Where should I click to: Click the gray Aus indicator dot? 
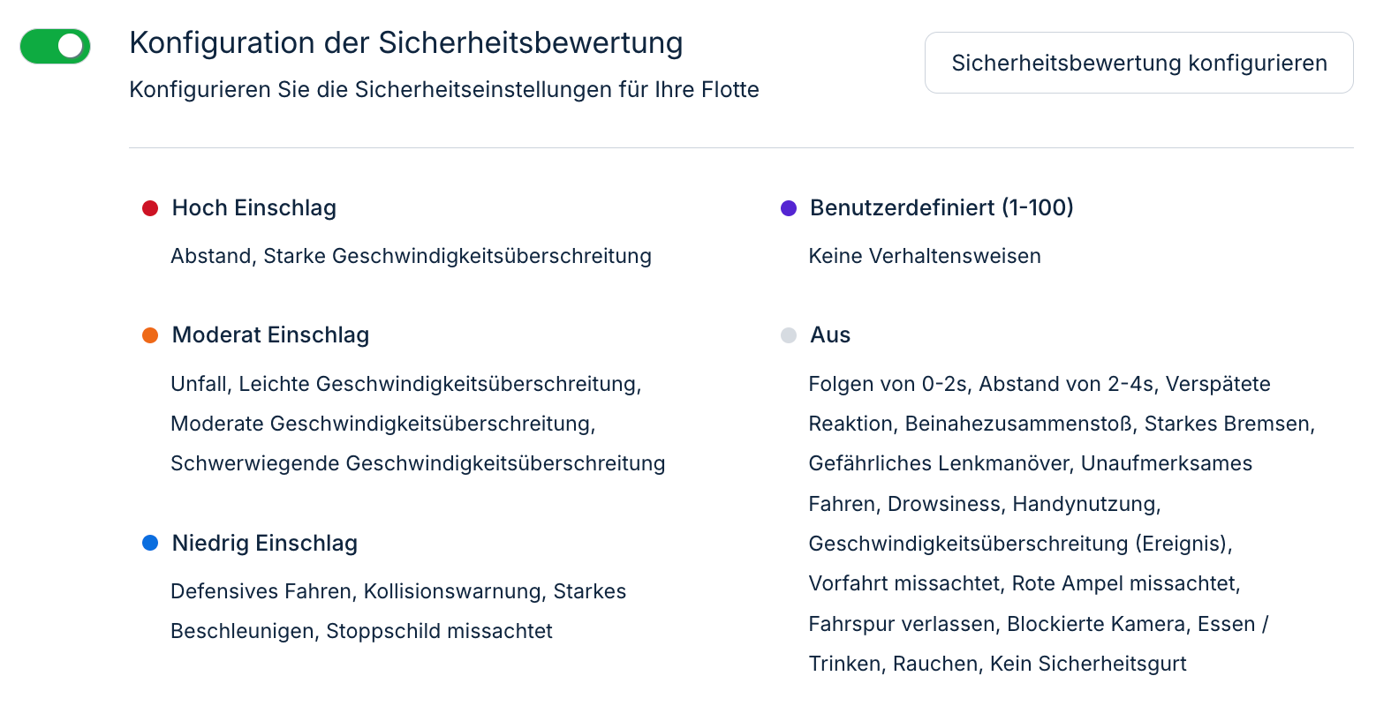pos(789,334)
